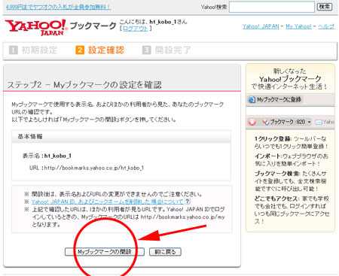The height and width of the screenshot is (276, 339).
Task: Open the ブックマーク:820 toolbar dropdown arrow
Action: [x=309, y=122]
